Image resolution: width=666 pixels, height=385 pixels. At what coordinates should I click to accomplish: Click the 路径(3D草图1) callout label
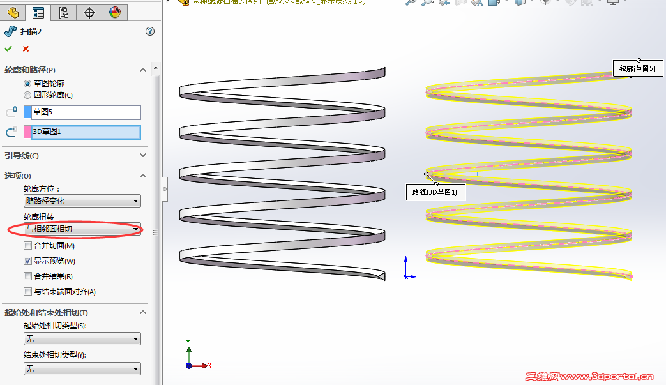point(435,192)
